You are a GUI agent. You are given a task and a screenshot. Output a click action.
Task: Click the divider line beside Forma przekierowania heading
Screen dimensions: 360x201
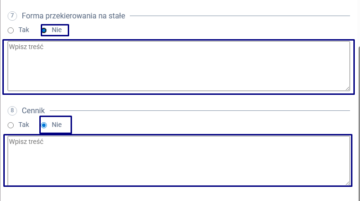tap(239, 16)
